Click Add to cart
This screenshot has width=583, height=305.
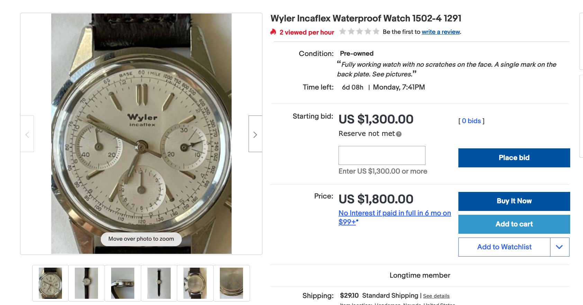(514, 224)
